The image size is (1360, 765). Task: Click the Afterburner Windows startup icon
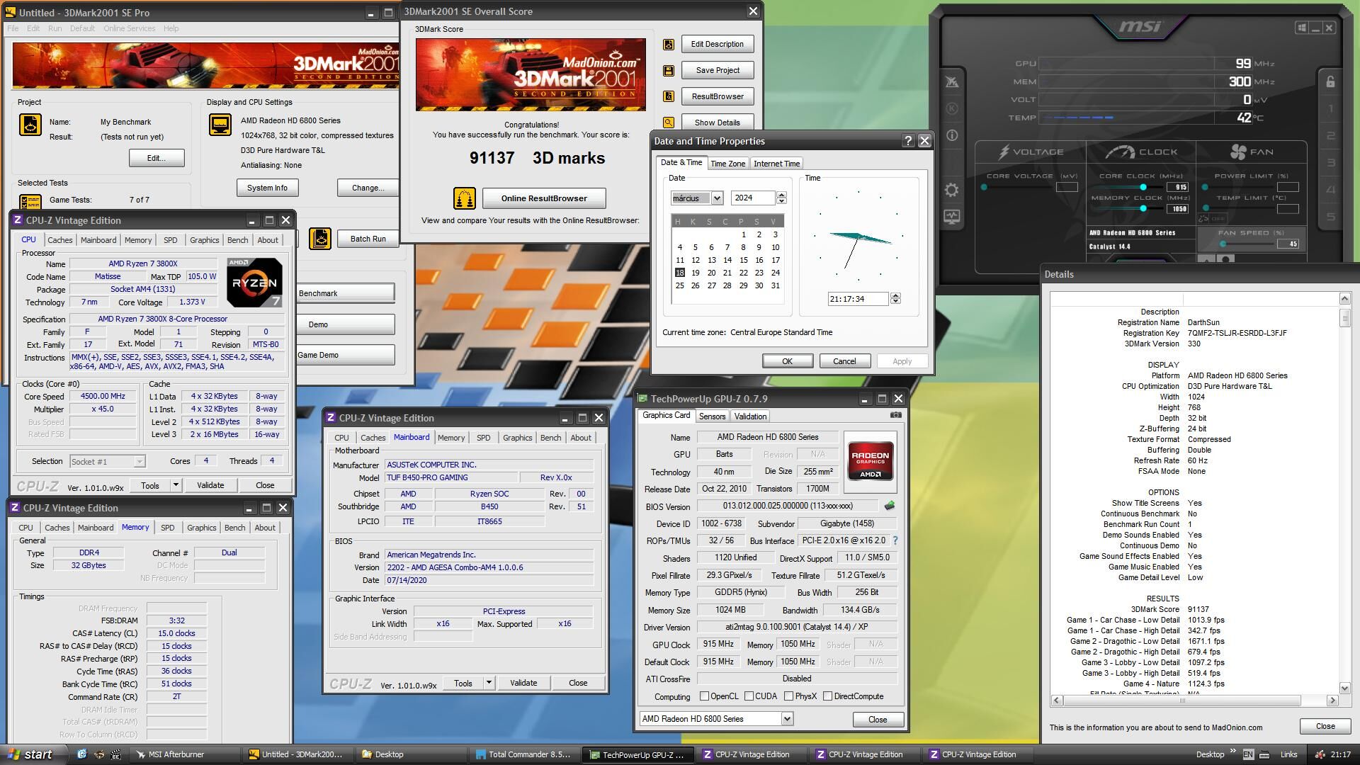[1302, 28]
